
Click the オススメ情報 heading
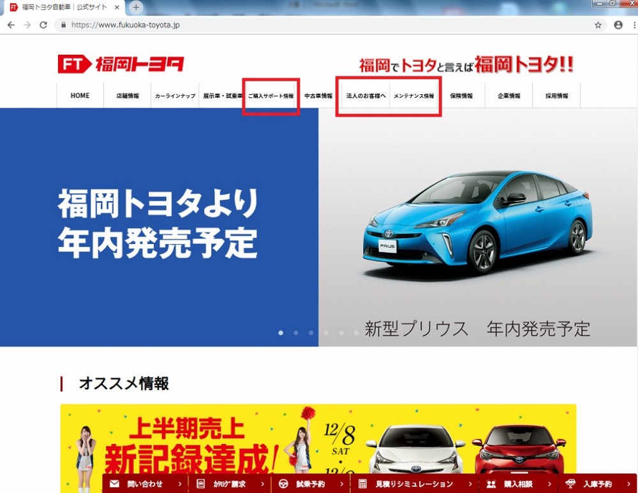(124, 383)
